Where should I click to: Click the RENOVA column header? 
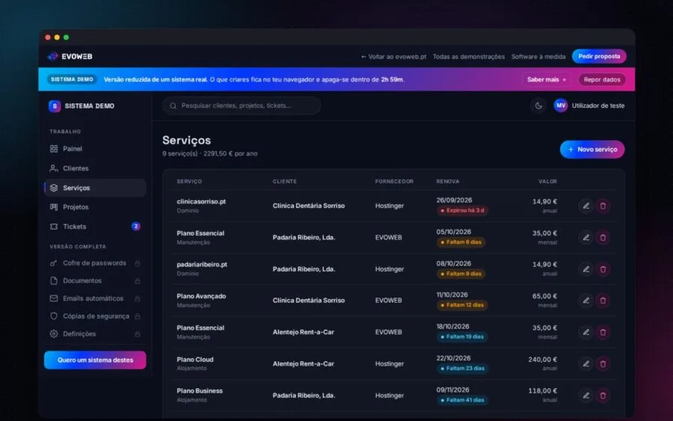tap(448, 182)
